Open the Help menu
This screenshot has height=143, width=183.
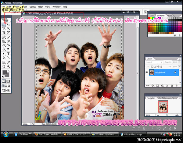pyautogui.click(x=65, y=7)
